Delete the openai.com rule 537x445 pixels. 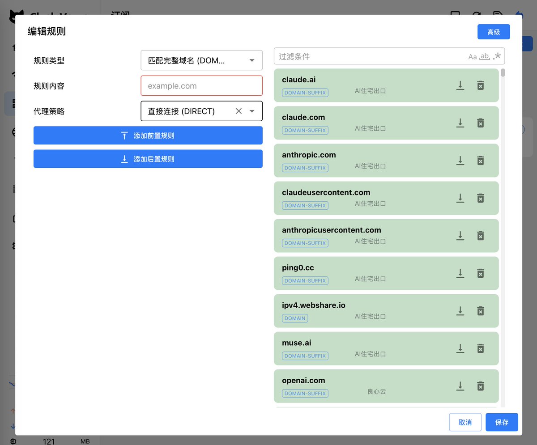[x=480, y=386]
